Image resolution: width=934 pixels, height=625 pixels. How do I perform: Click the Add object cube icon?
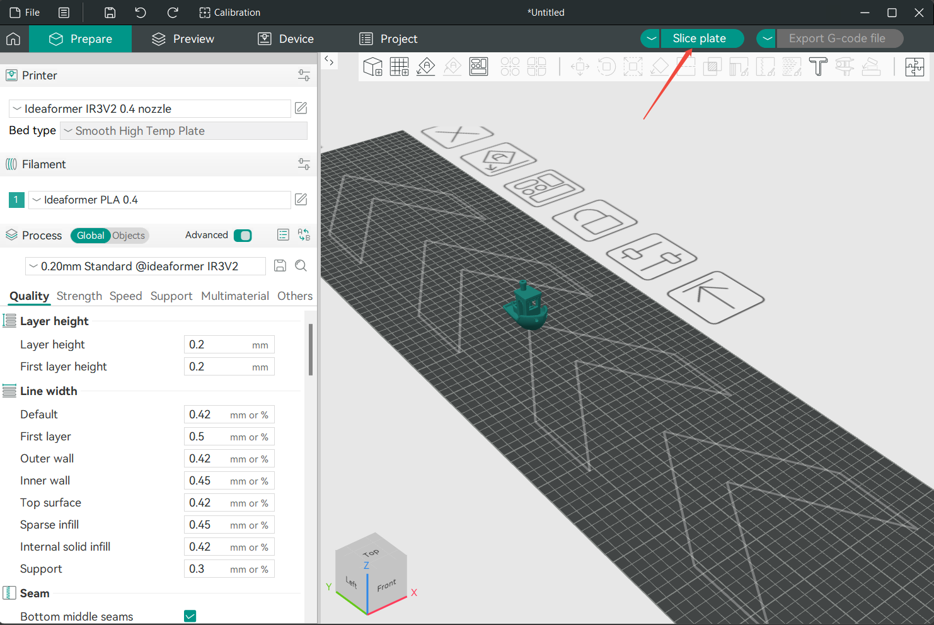373,66
